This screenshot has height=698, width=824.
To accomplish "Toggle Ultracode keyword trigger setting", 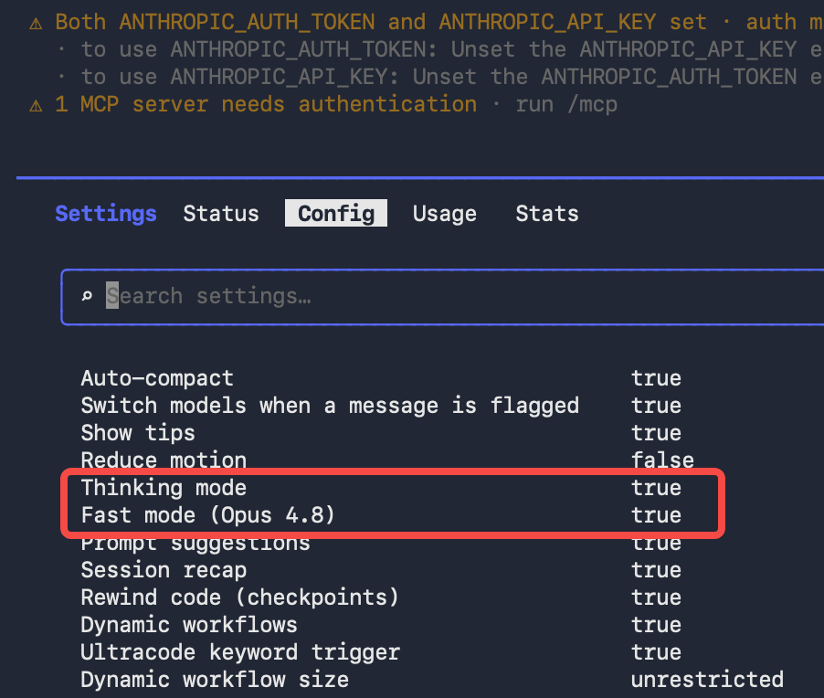I will [x=381, y=652].
